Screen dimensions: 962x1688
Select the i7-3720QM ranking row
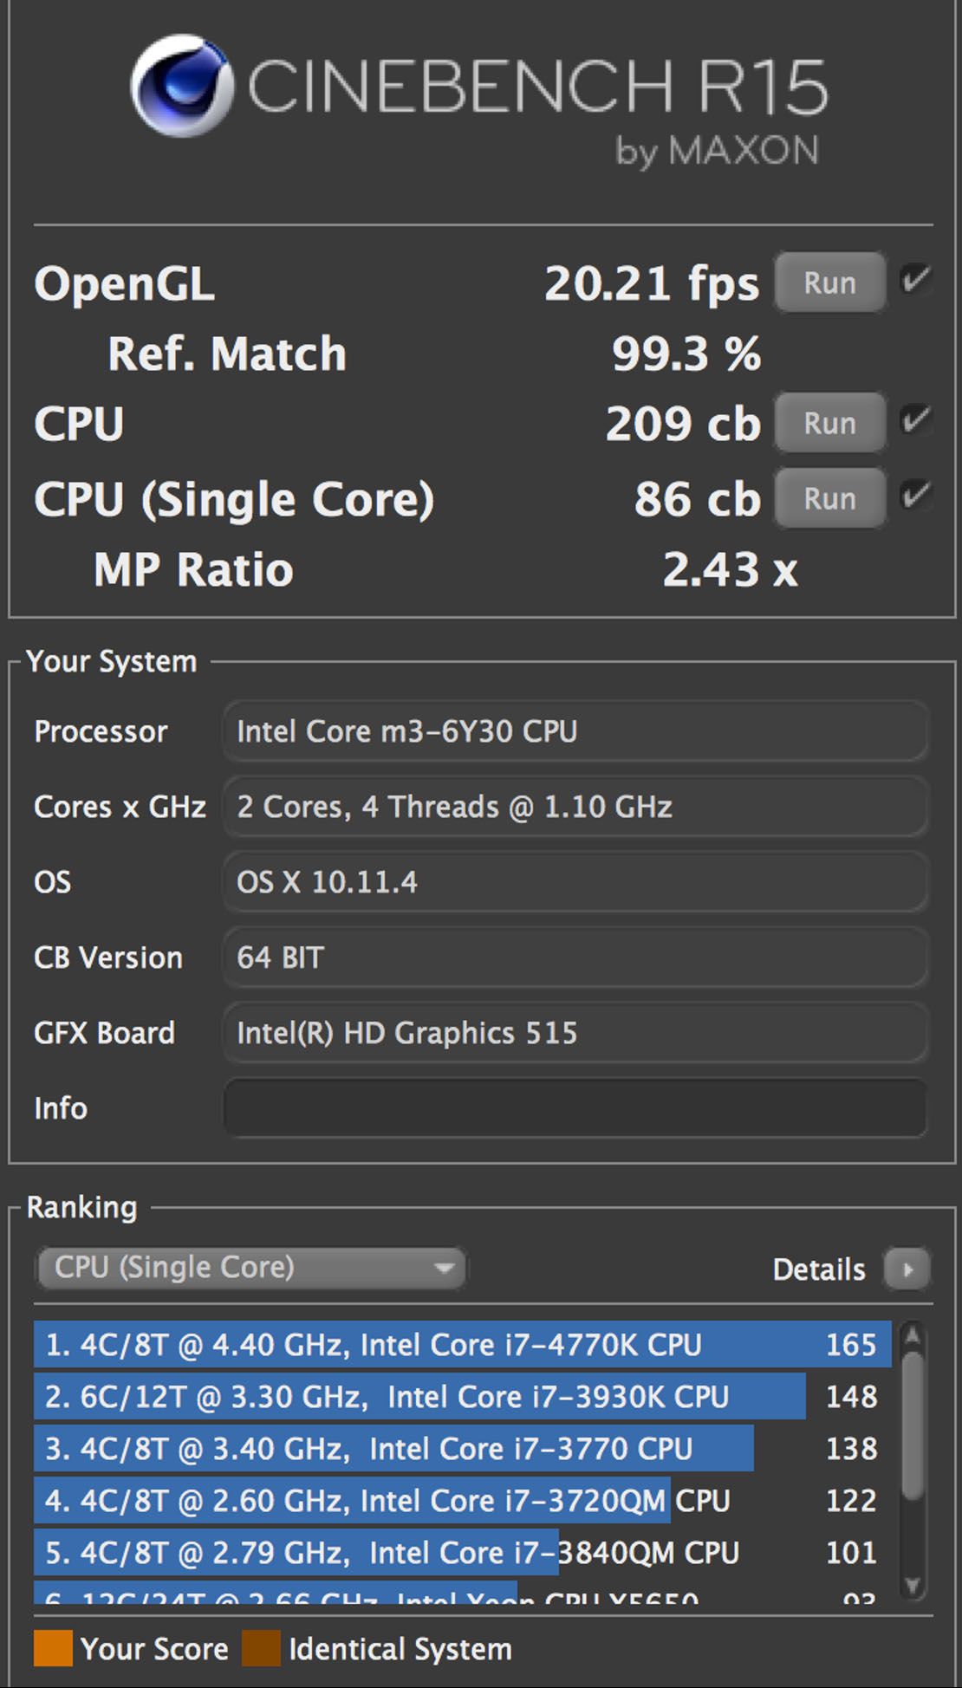coord(463,1500)
